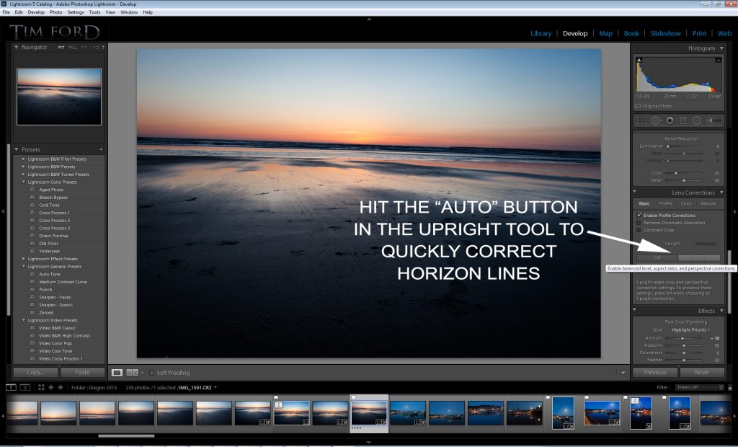Choose the Radial Filter tool
This screenshot has width=738, height=447.
(697, 120)
